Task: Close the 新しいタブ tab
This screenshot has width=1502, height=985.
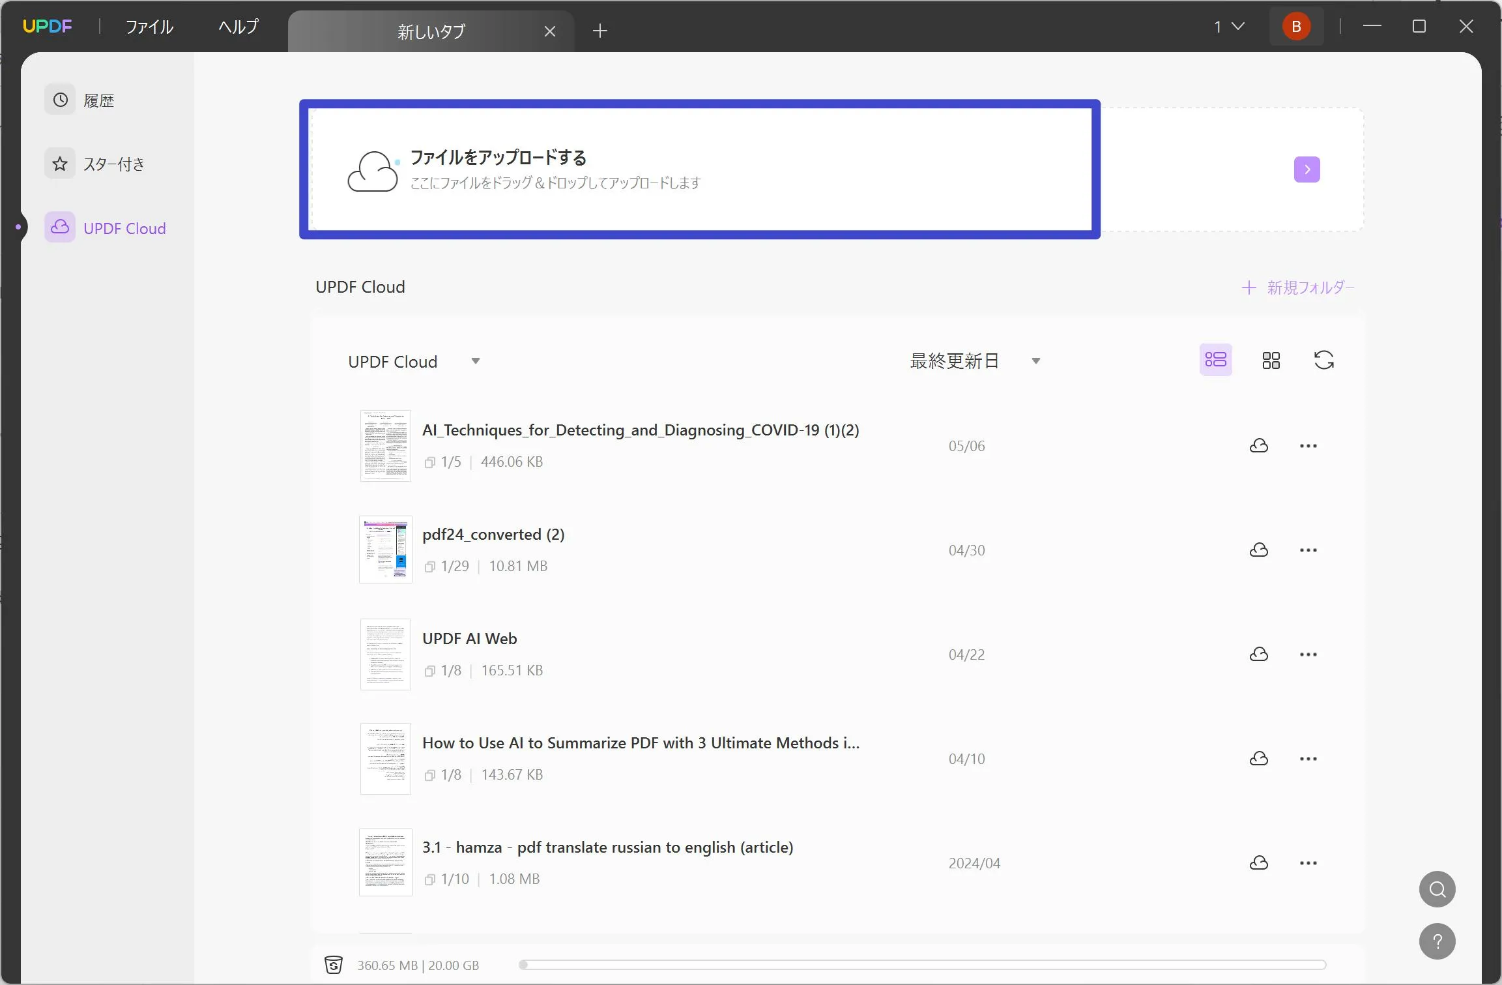Action: (550, 31)
